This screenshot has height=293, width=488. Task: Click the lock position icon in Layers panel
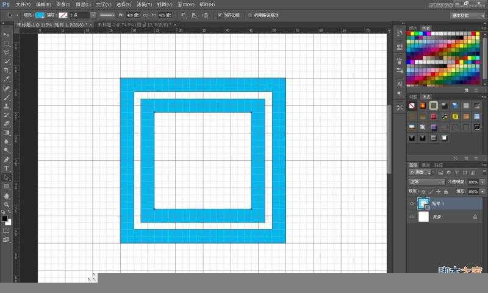[x=438, y=192]
